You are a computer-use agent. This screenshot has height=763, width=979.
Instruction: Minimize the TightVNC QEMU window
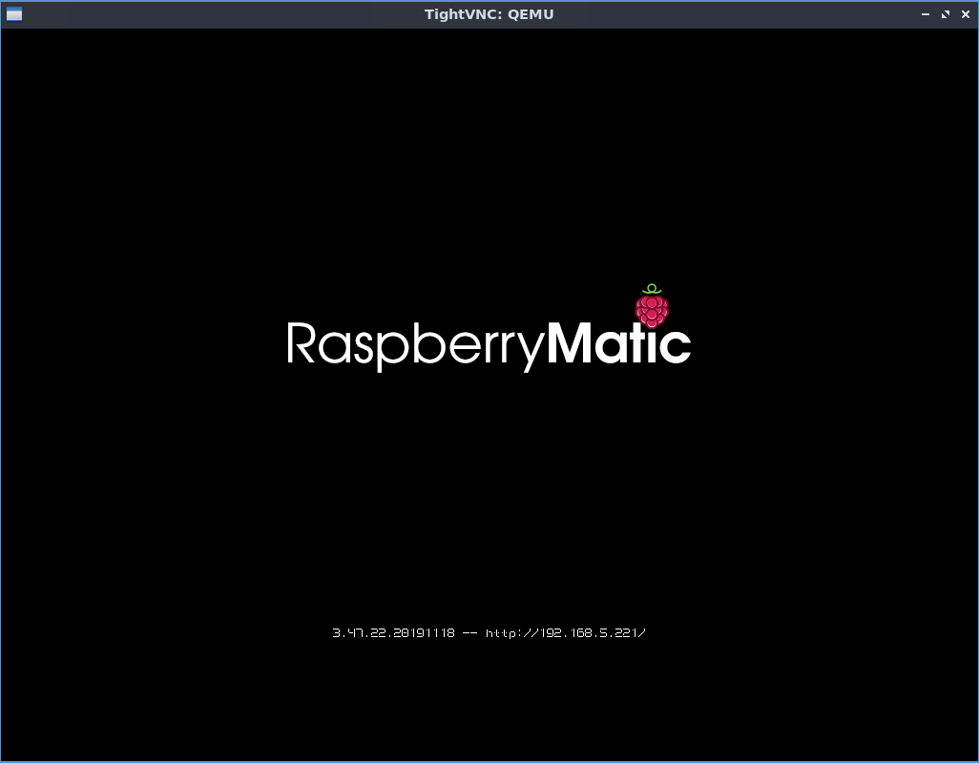click(926, 14)
